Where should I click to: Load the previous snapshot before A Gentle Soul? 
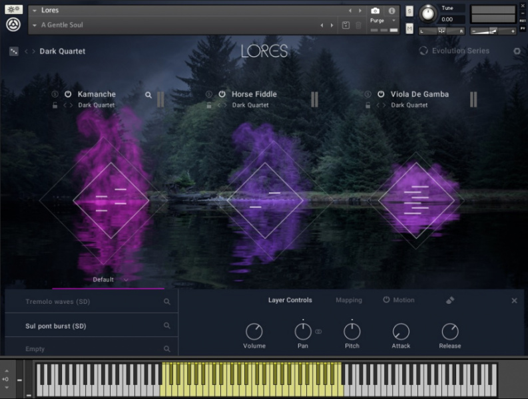(322, 25)
